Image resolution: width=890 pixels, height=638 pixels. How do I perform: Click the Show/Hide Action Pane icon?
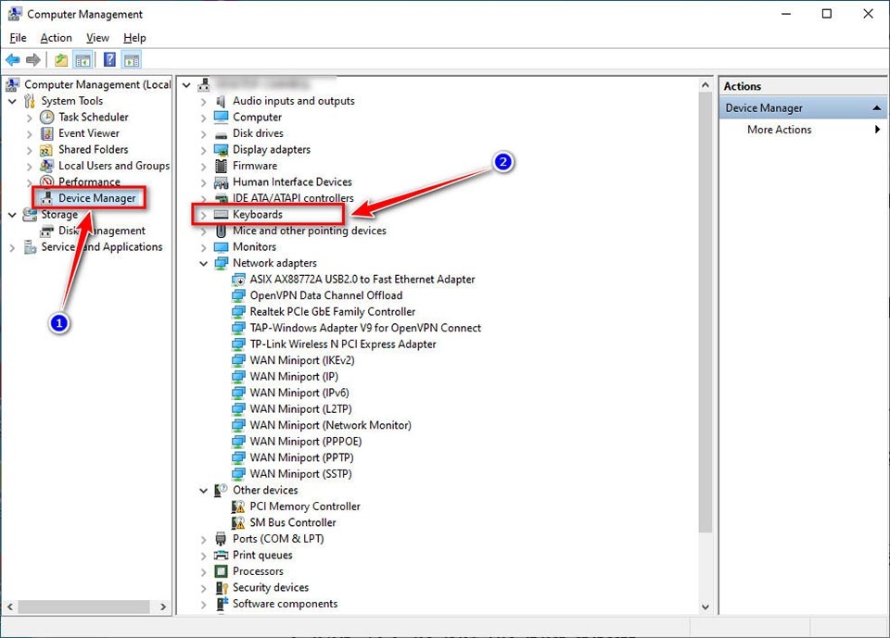[133, 59]
